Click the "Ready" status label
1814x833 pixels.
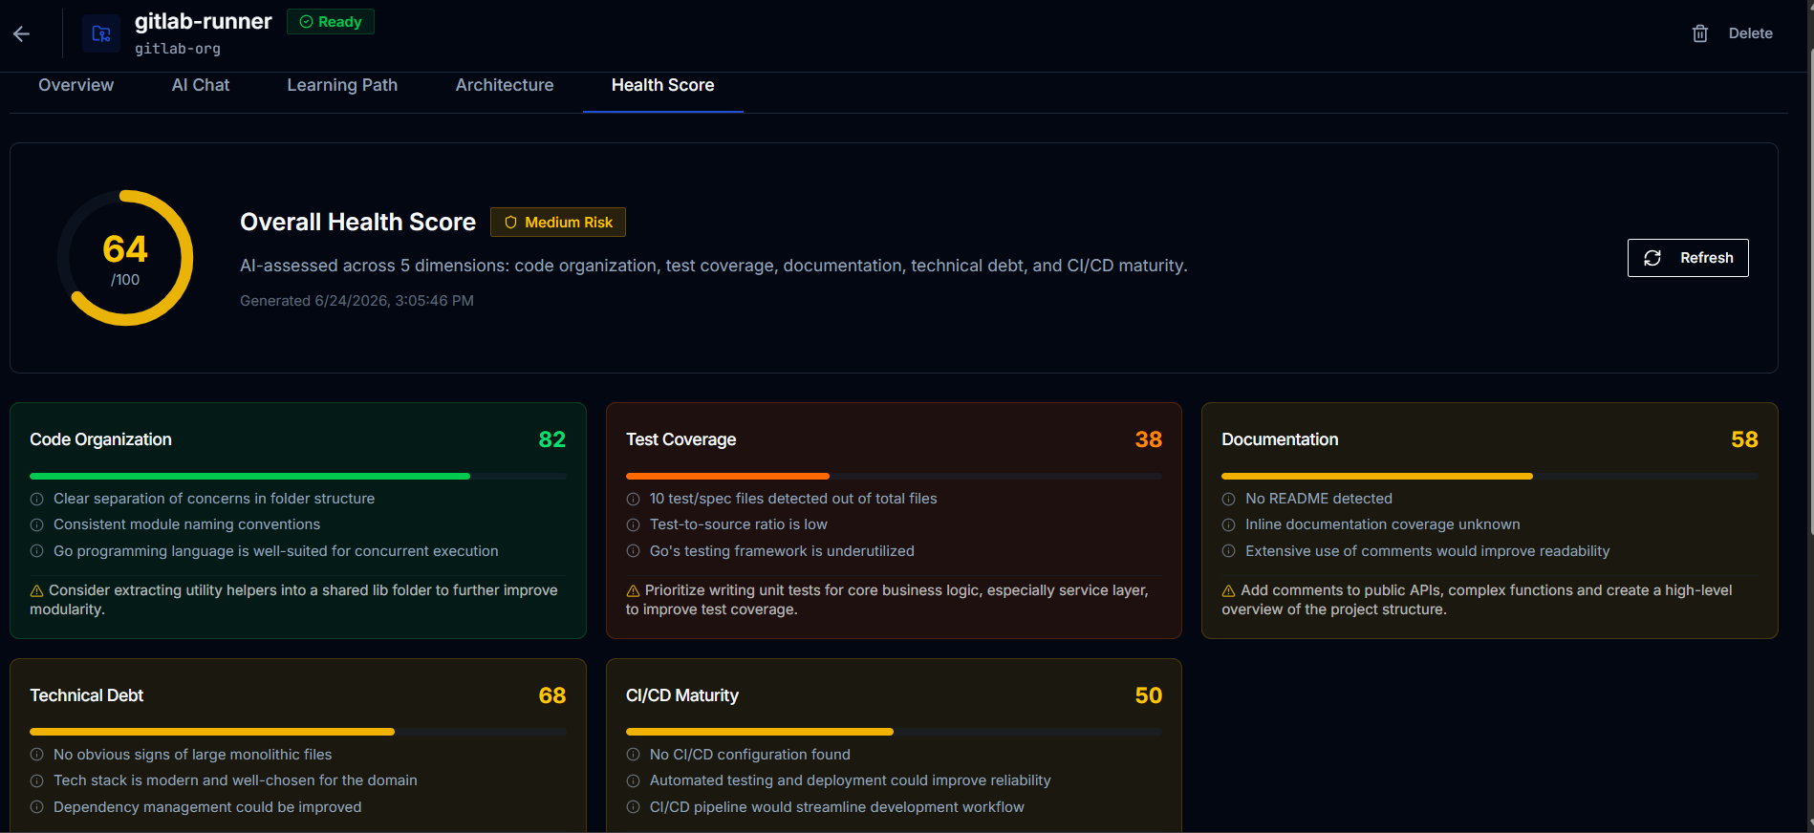tap(340, 22)
